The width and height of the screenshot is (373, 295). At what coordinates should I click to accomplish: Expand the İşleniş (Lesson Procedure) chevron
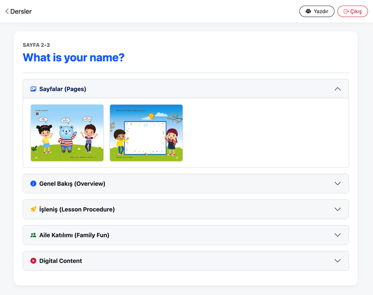tap(338, 209)
